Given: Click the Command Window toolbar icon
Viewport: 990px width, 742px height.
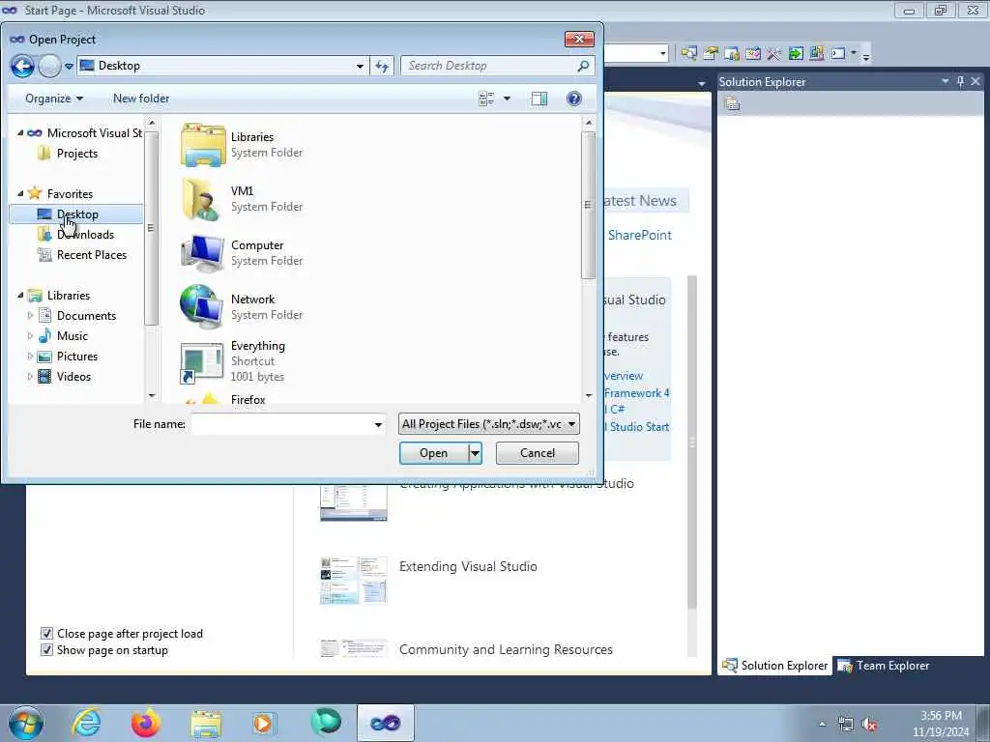Looking at the screenshot, I should click(838, 54).
